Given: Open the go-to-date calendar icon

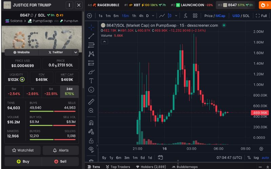Looking at the screenshot, I should point(160,158).
